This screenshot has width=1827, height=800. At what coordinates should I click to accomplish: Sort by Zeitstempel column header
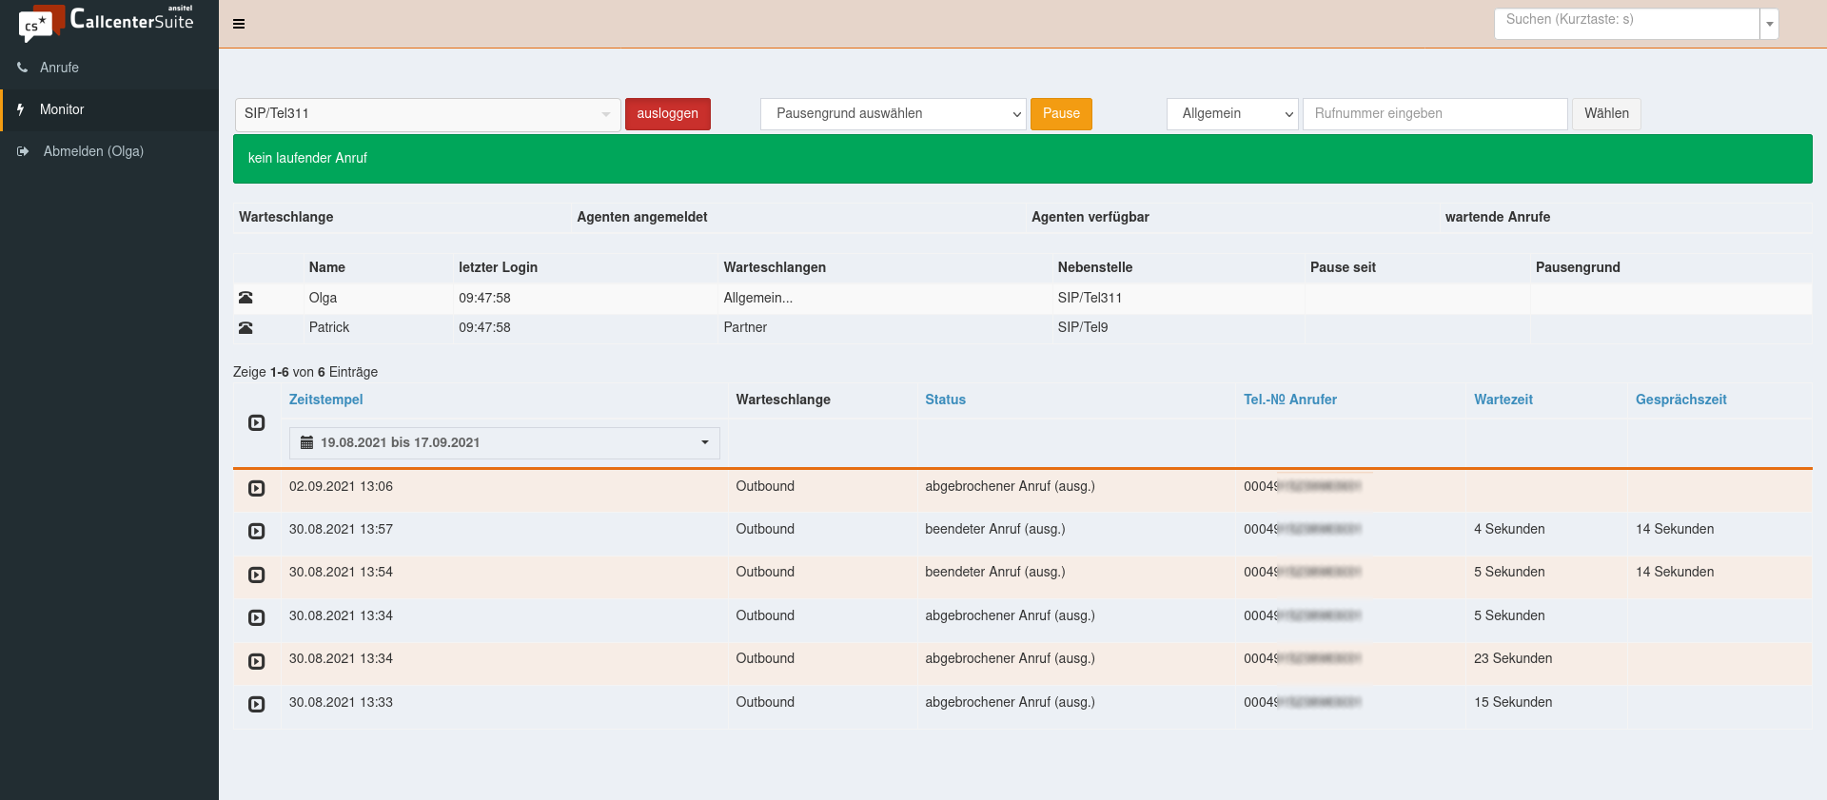point(325,400)
